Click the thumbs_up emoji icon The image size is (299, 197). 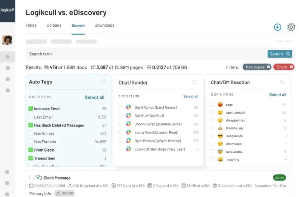pos(220,128)
